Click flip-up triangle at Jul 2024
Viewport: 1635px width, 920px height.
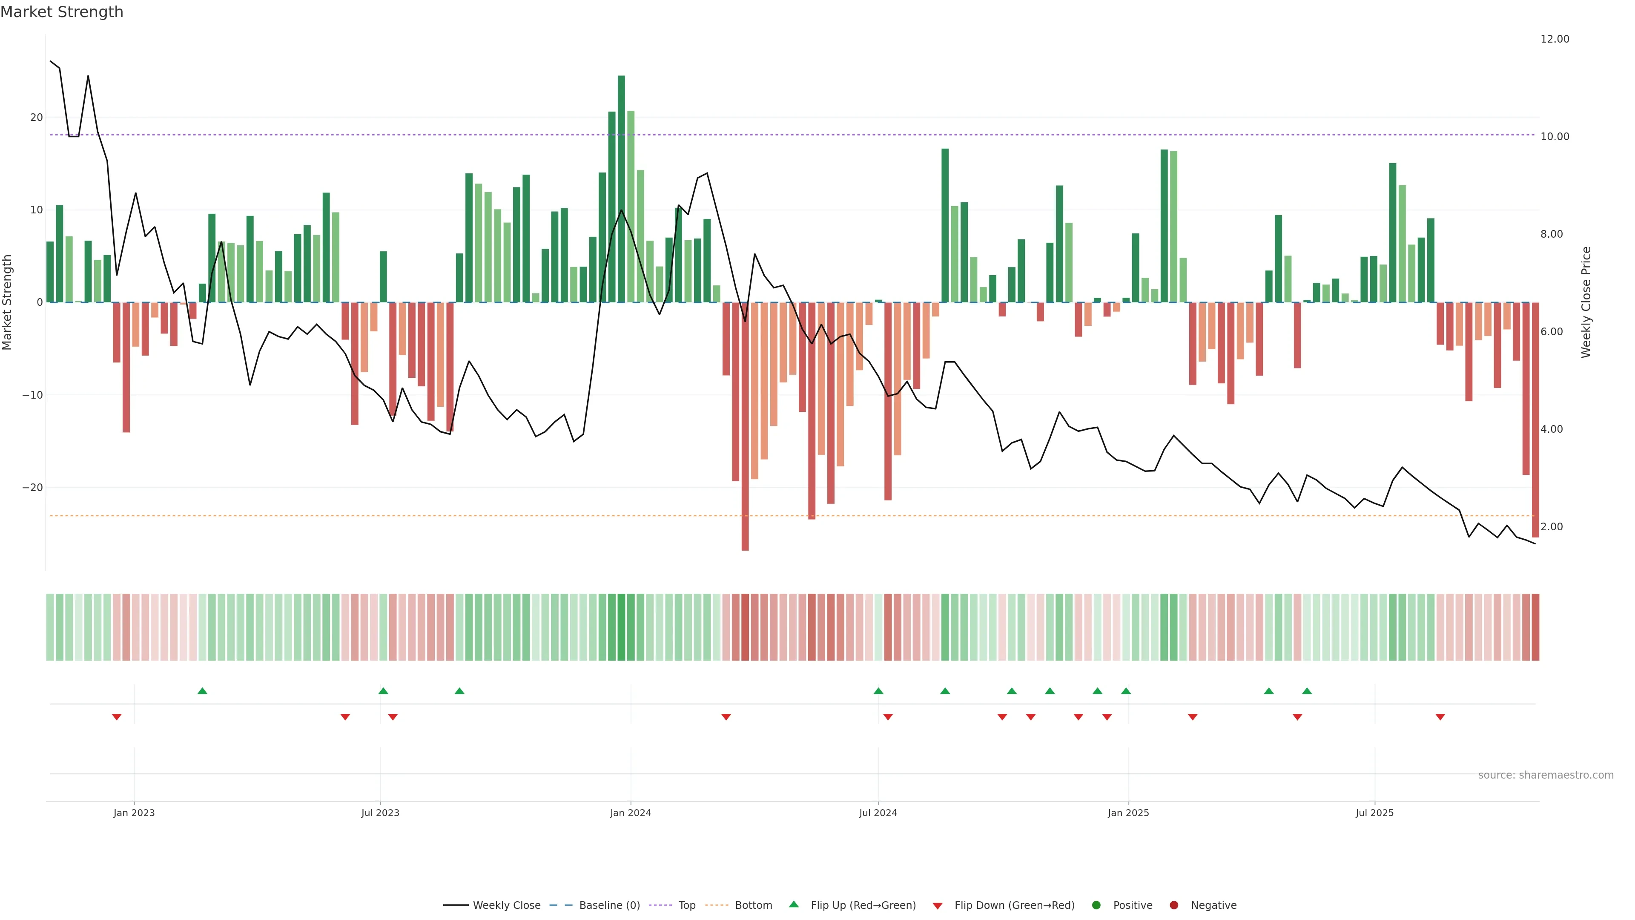point(878,691)
